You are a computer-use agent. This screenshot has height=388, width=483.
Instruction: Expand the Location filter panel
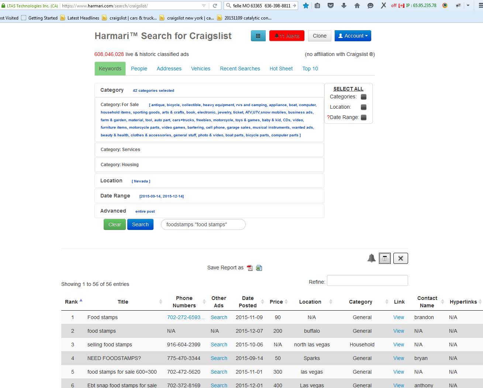pos(209,181)
